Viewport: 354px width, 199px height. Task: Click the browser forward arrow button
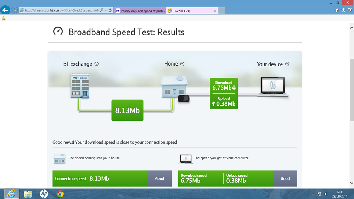[x=14, y=10]
